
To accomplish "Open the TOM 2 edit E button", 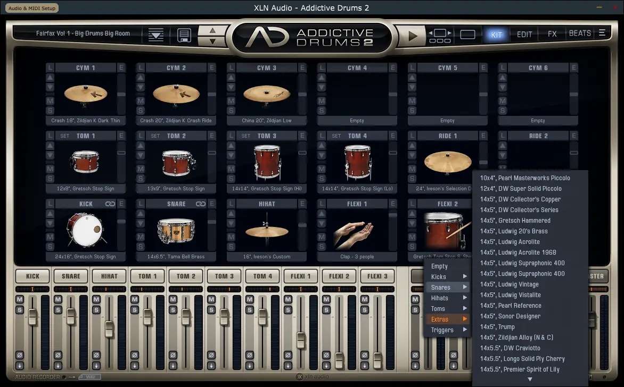I will coord(212,136).
